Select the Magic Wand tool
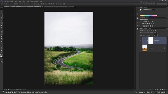This screenshot has width=168, height=94. 2,16
